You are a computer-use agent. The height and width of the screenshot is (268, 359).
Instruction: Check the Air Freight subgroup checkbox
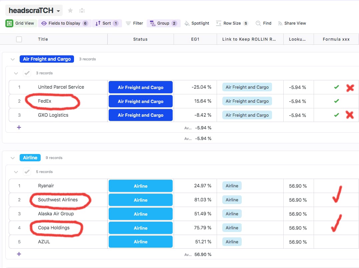[x=27, y=73]
